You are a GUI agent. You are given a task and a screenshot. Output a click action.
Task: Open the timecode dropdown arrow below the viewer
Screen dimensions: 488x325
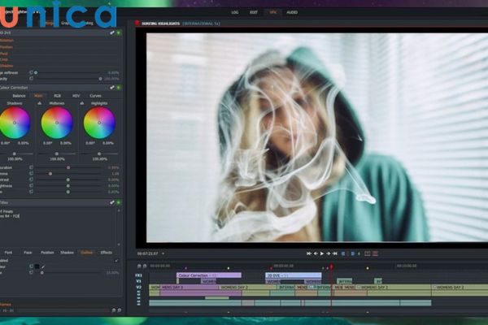coord(164,253)
